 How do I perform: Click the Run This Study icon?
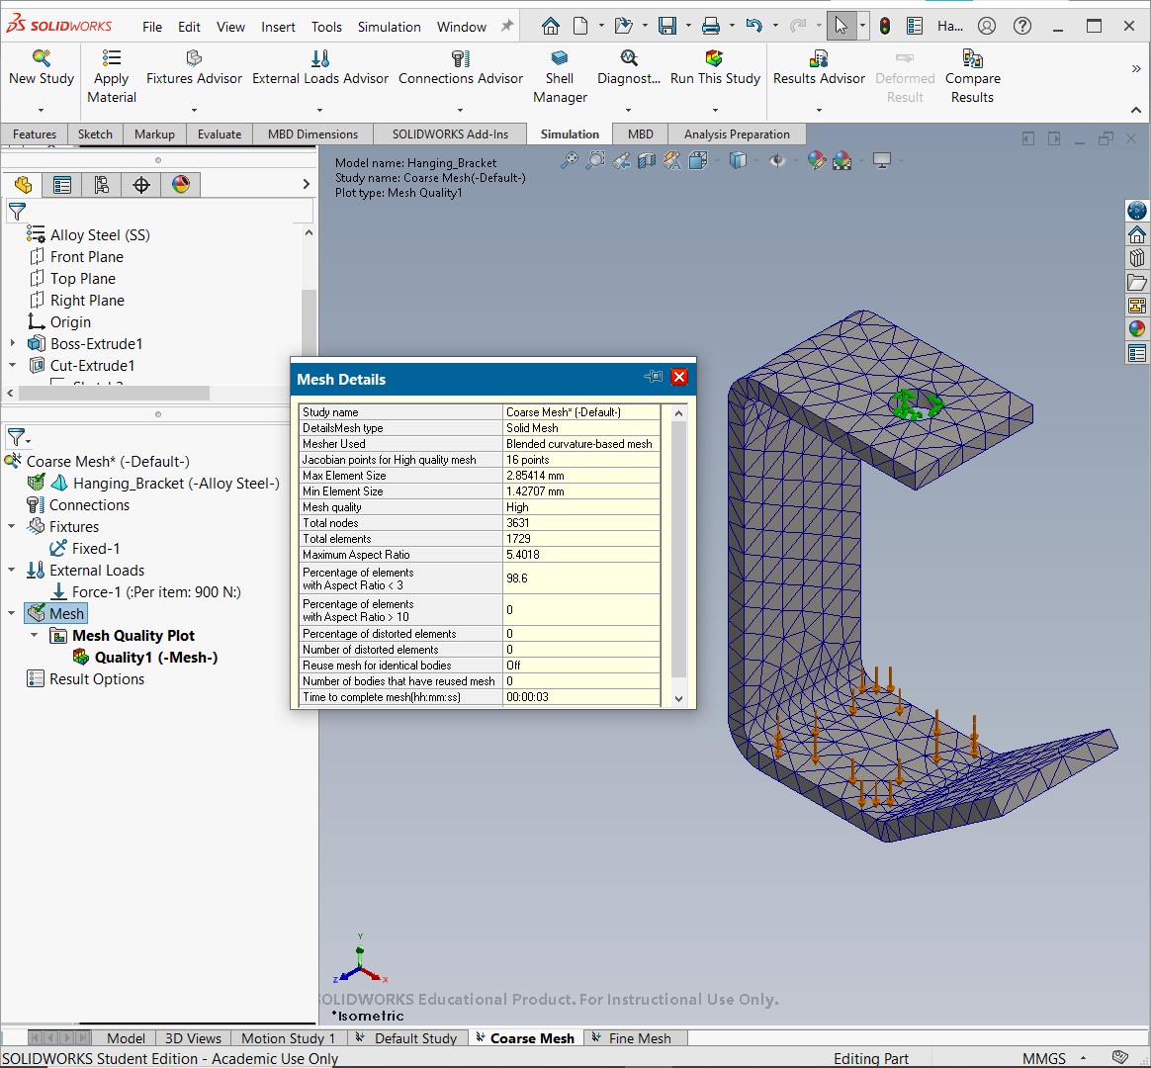pos(714,58)
